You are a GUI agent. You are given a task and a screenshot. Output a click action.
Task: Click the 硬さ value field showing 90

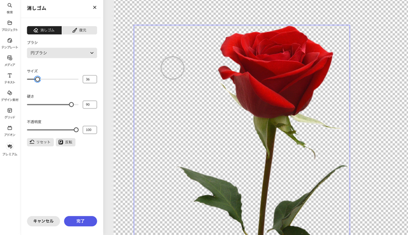(90, 104)
